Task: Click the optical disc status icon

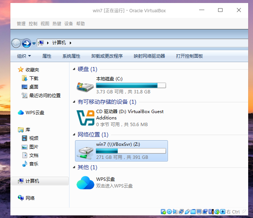Action: pyautogui.click(x=169, y=212)
